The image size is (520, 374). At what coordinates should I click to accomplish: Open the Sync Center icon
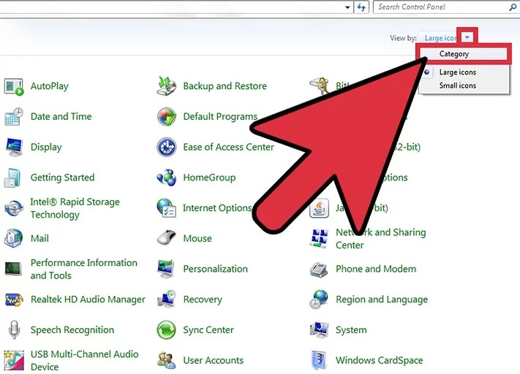point(167,330)
